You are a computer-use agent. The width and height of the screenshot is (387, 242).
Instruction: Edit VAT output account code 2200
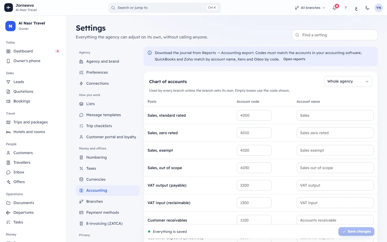(x=254, y=185)
